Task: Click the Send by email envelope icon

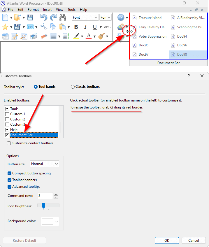Action: (x=30, y=27)
